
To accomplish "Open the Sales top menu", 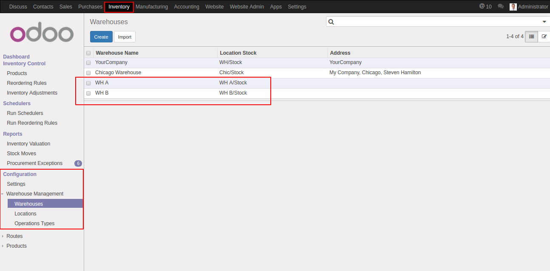I will (x=66, y=7).
